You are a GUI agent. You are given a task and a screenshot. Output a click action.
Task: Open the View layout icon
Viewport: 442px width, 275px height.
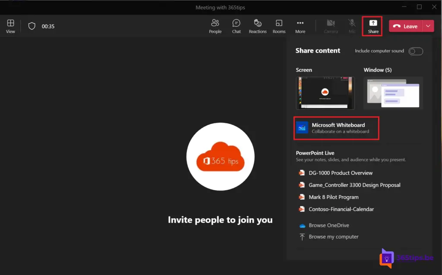(x=10, y=26)
